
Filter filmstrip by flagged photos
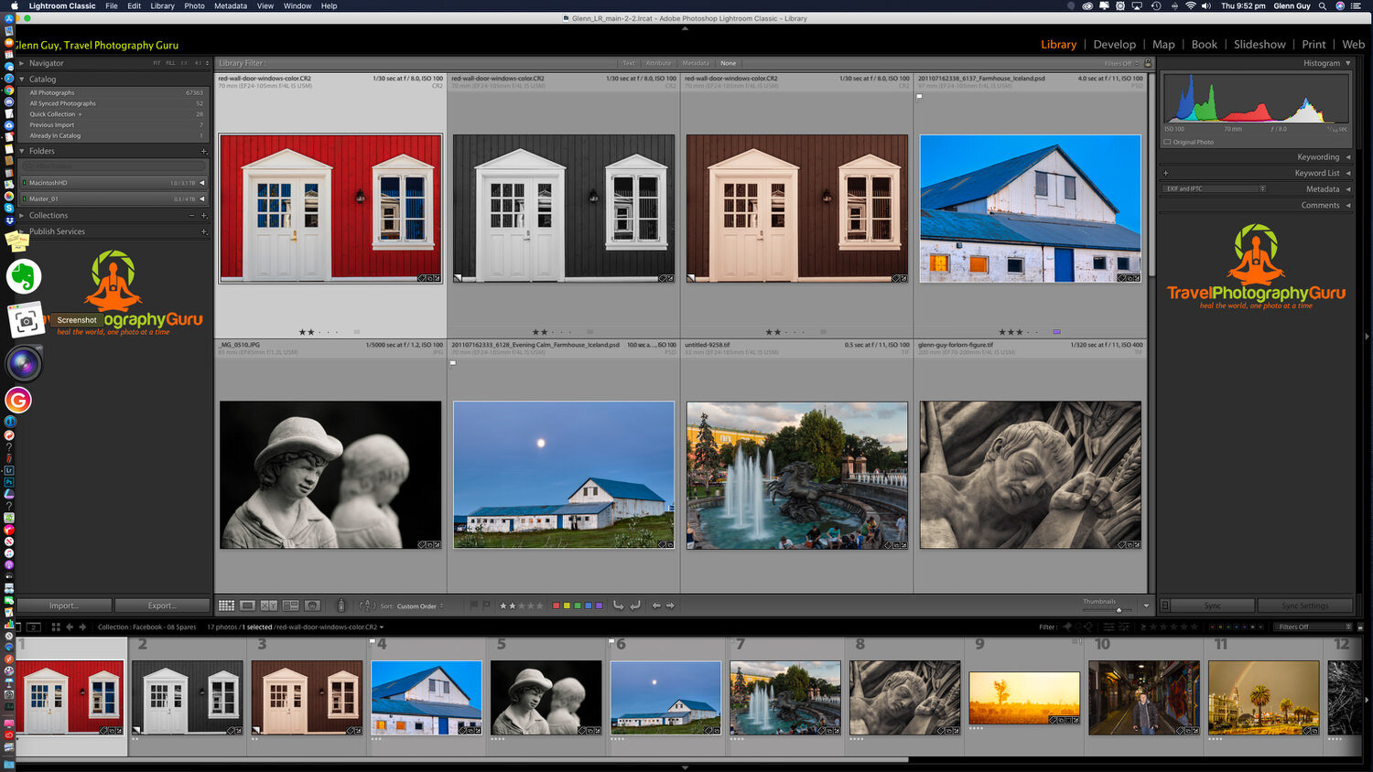1067,627
